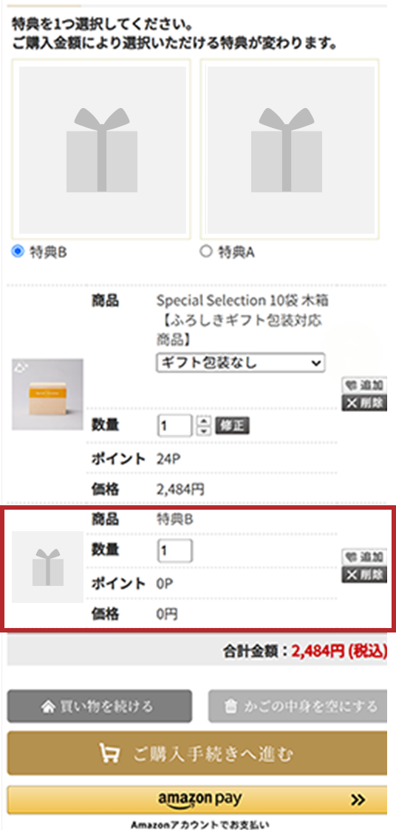The height and width of the screenshot is (830, 396).
Task: Click the 修正 button beside the quantity
Action: coord(232,425)
